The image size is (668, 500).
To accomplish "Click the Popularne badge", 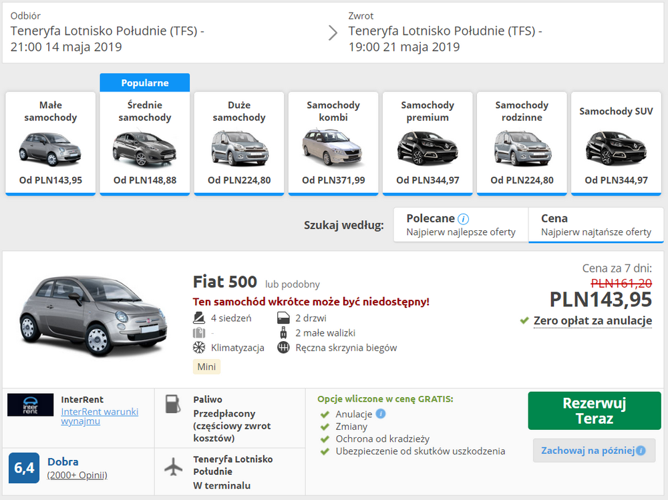I will point(145,83).
